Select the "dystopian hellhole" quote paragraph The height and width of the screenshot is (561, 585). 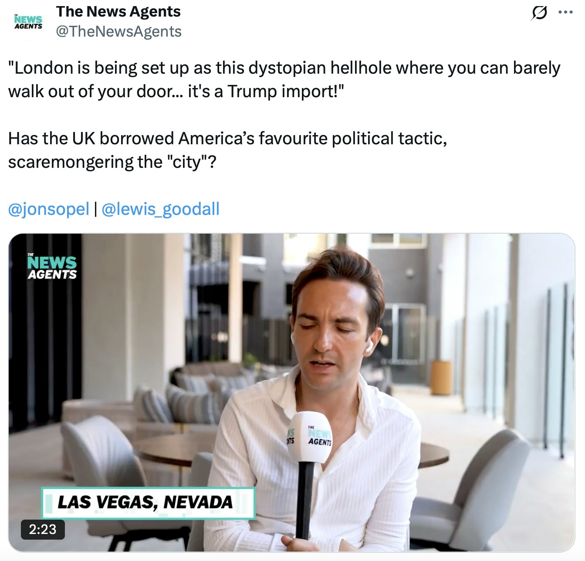tap(284, 79)
